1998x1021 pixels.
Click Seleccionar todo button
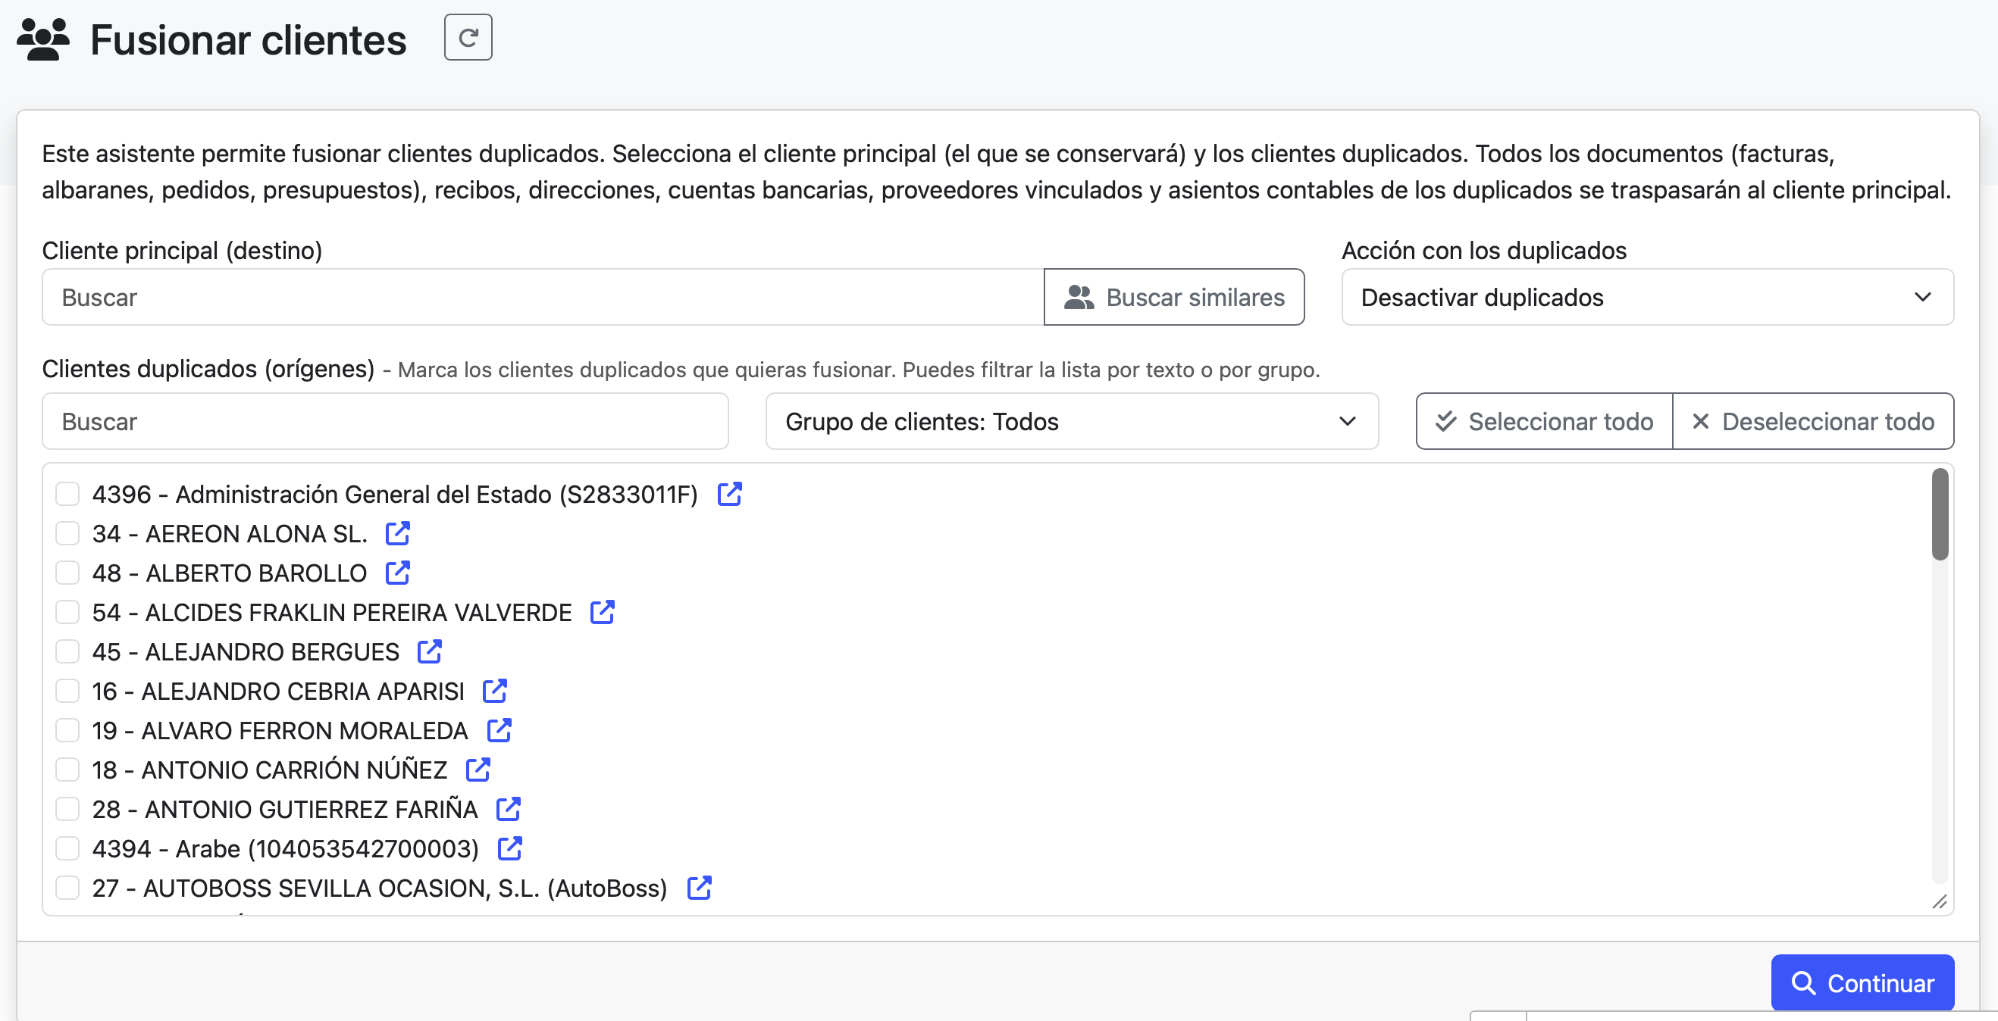click(1543, 421)
